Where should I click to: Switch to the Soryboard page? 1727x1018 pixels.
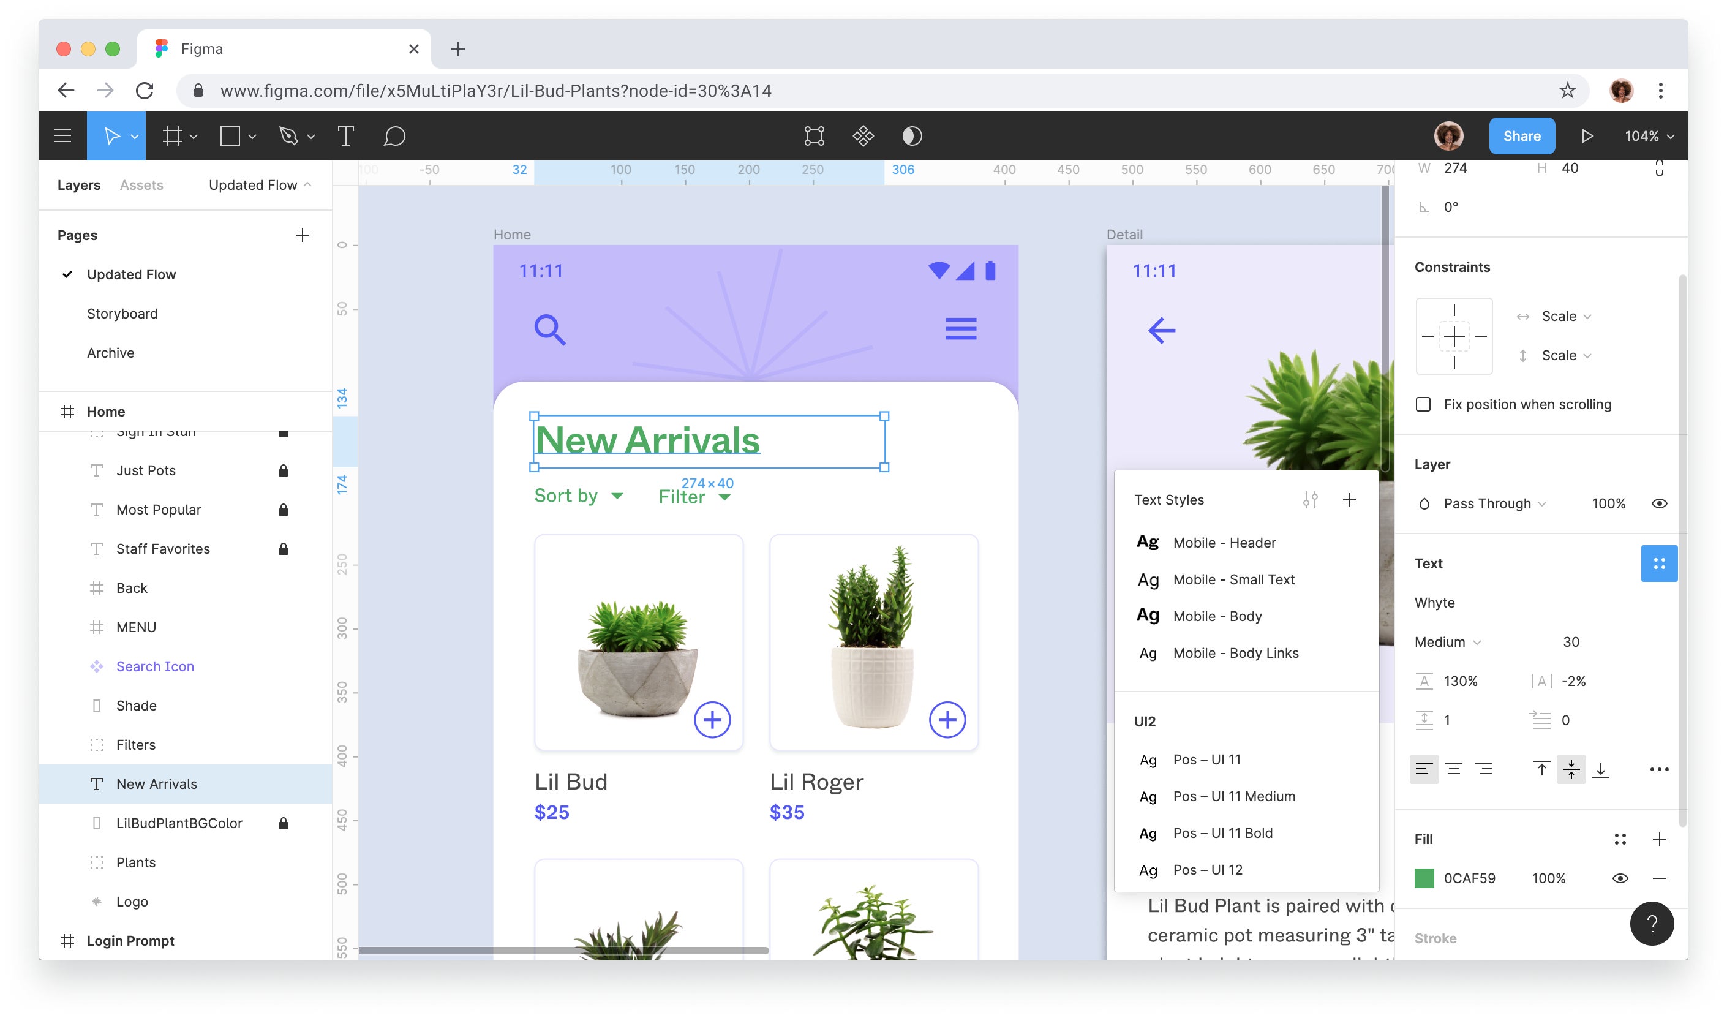point(122,312)
